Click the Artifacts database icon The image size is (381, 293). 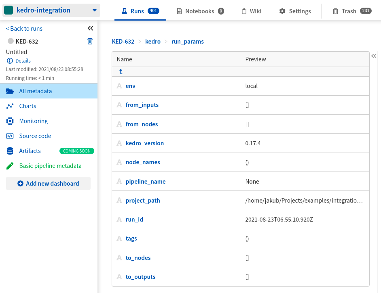pos(9,151)
